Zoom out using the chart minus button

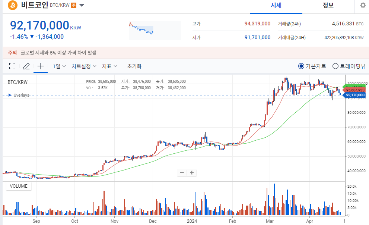point(182,172)
